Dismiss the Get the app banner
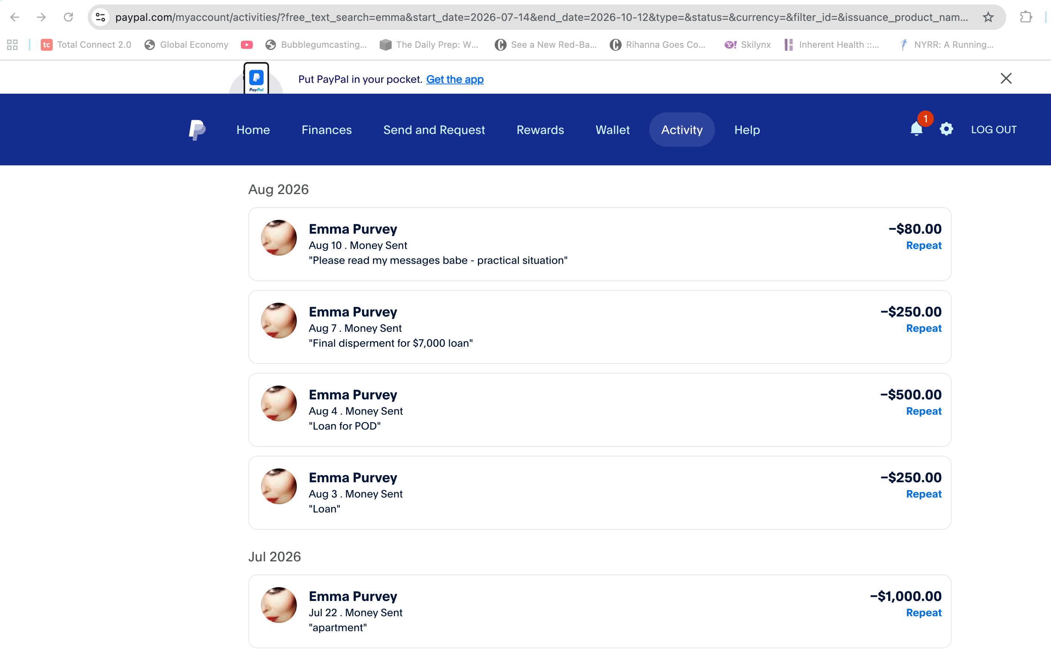The width and height of the screenshot is (1051, 667). tap(1005, 78)
